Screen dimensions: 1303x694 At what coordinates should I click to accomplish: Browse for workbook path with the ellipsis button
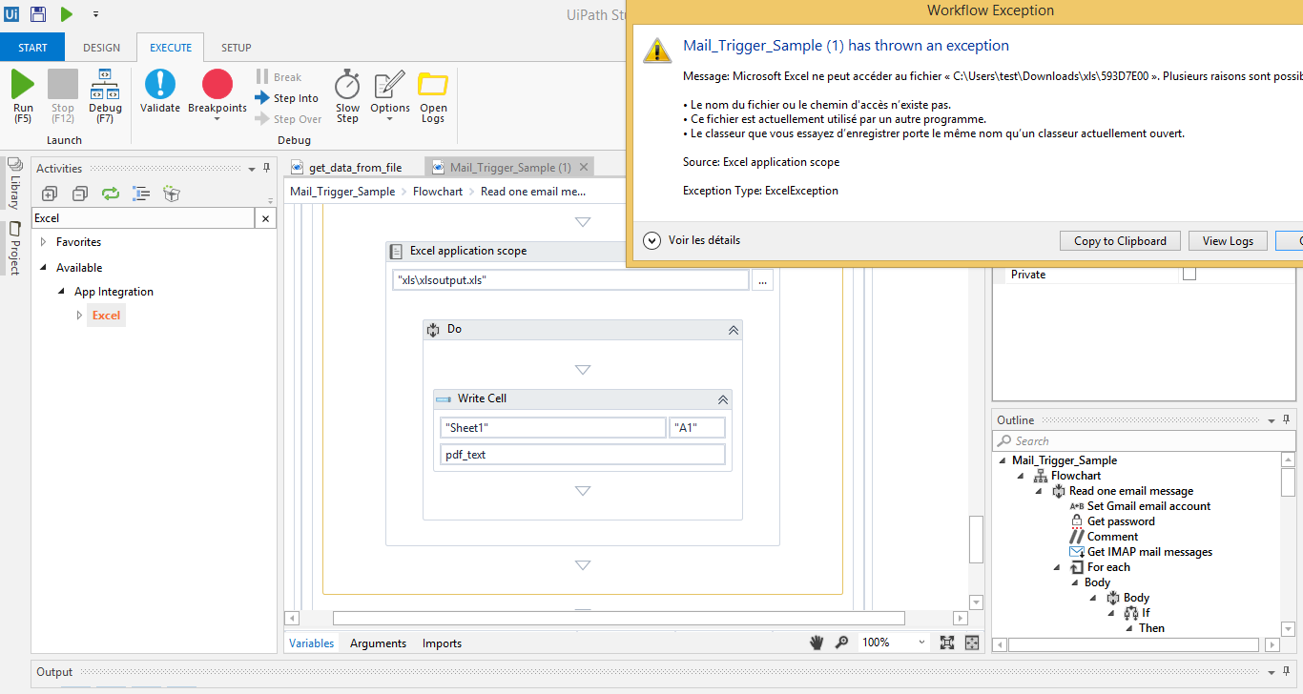pos(762,281)
